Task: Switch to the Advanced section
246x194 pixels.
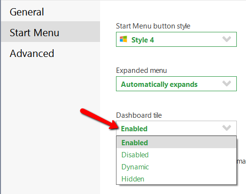Action: pyautogui.click(x=32, y=54)
